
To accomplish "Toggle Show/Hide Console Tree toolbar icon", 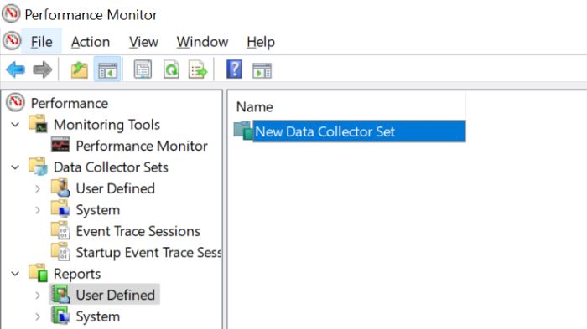I will tap(107, 70).
